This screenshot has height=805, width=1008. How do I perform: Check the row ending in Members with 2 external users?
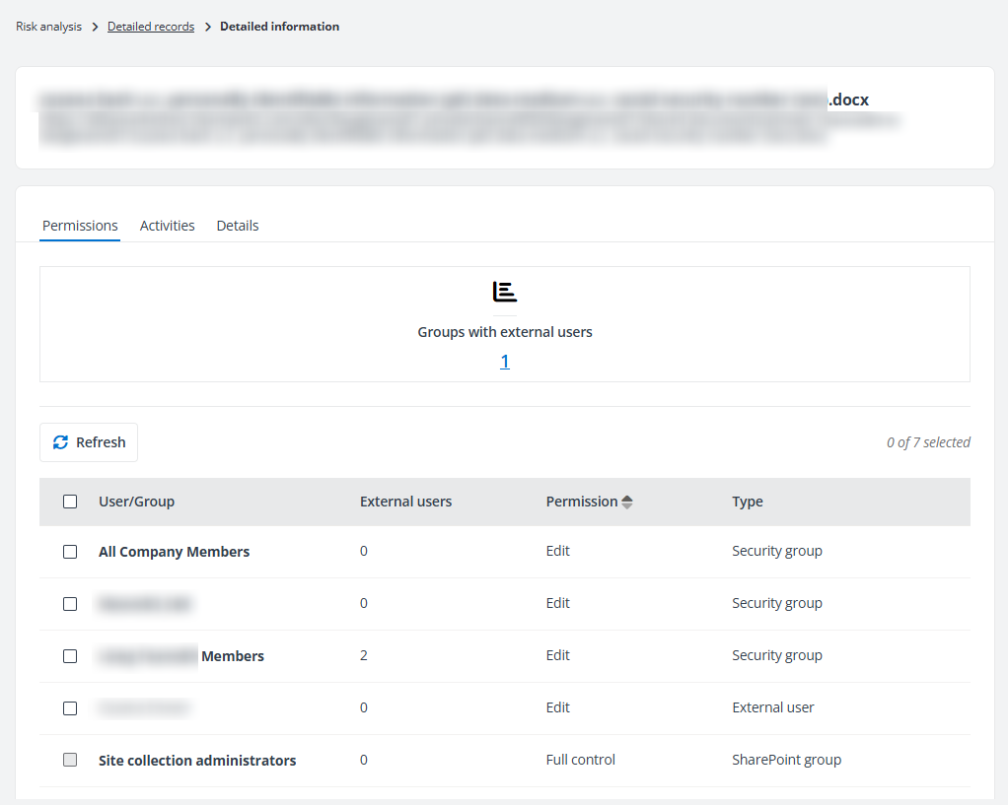pos(70,656)
